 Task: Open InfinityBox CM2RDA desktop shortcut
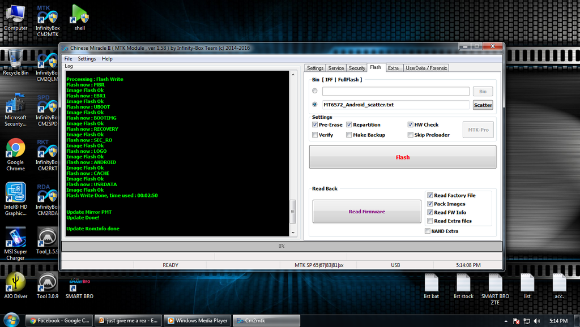point(48,200)
